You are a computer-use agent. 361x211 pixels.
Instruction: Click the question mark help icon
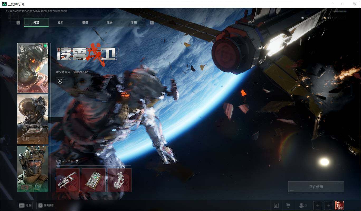77,161
